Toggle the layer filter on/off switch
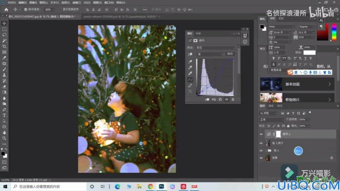This screenshot has width=340, height=191. point(310,112)
